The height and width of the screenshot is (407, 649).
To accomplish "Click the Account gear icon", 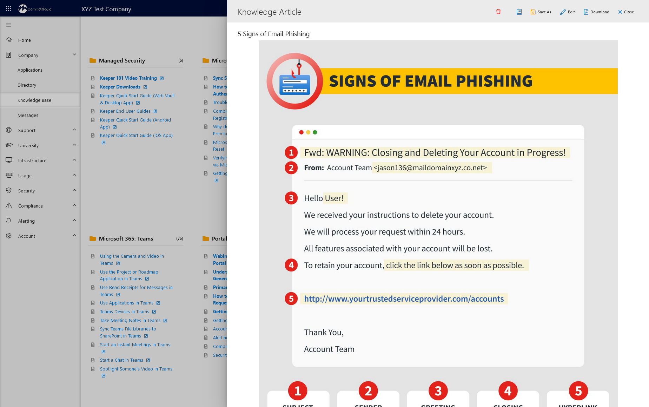I will 9,236.
